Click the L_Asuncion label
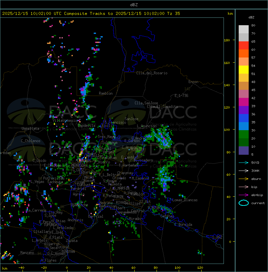Screen dimensions: 268x272 coord(147,126)
